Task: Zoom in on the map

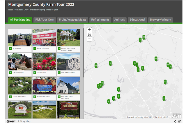Action: (x=89, y=29)
